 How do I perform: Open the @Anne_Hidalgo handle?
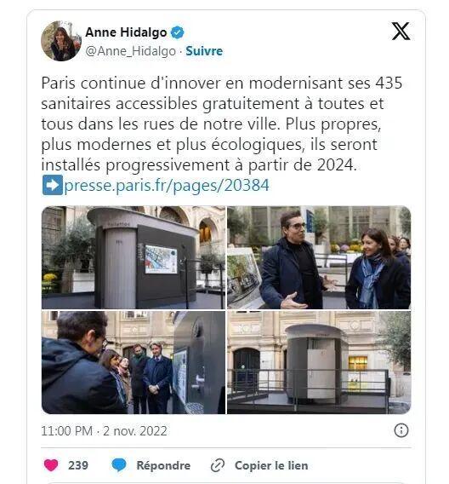(x=131, y=51)
